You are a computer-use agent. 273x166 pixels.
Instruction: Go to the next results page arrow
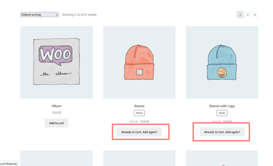click(255, 15)
